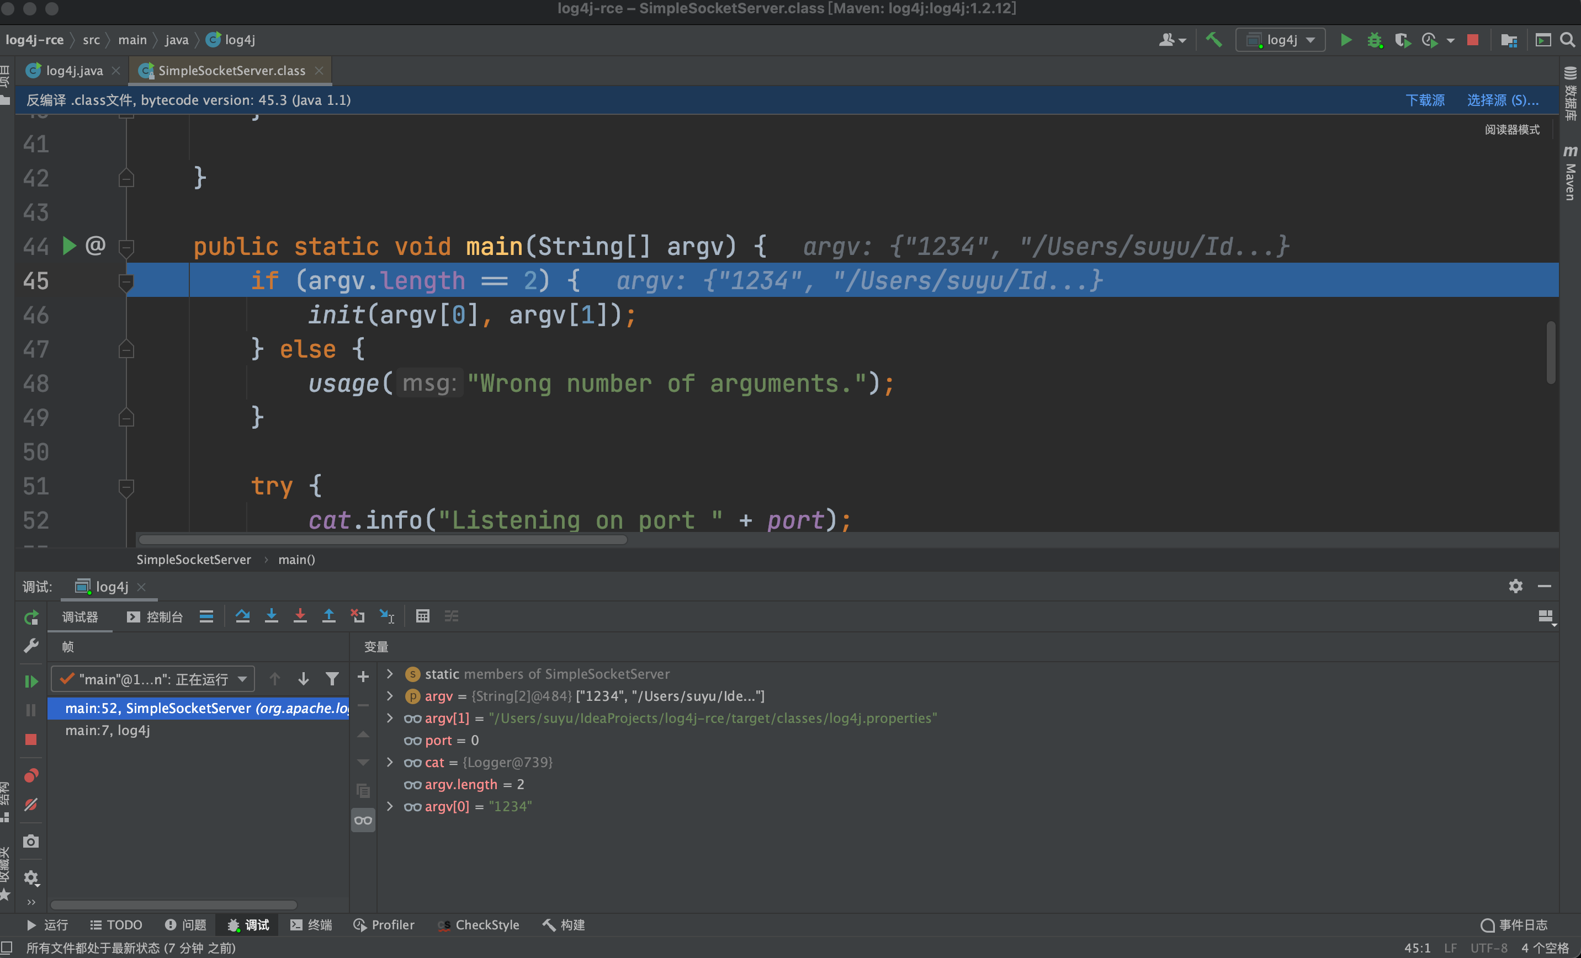
Task: Click the editor horizontal scrollbar
Action: click(x=382, y=539)
